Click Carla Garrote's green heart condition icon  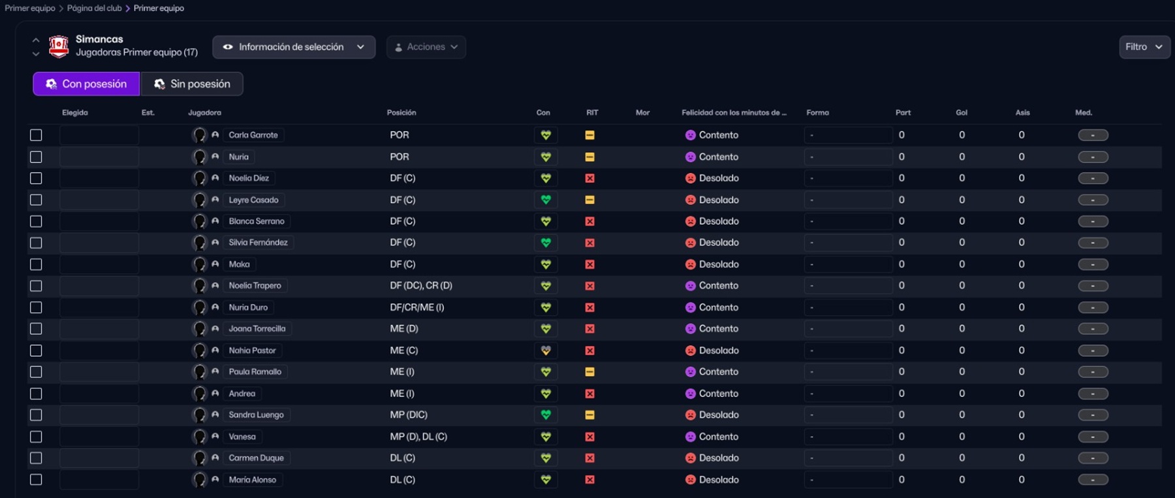546,135
